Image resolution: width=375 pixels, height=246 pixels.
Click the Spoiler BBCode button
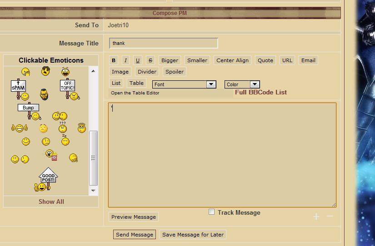click(175, 72)
